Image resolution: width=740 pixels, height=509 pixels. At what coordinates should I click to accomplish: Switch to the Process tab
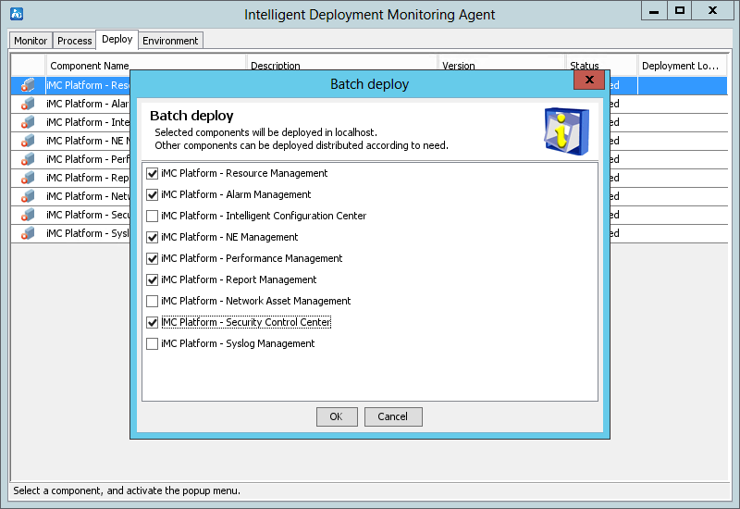click(x=74, y=41)
